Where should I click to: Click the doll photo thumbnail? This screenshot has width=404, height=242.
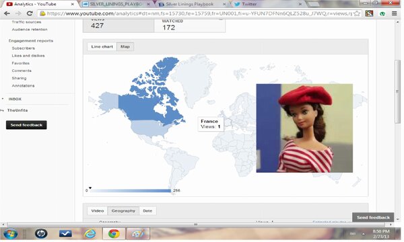point(304,128)
